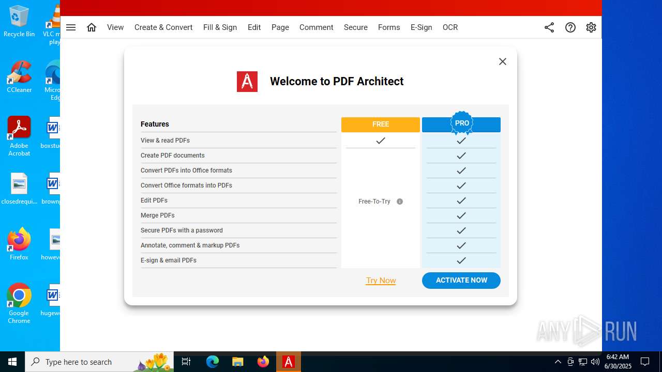Open the Comment menu
The image size is (662, 372).
[316, 27]
